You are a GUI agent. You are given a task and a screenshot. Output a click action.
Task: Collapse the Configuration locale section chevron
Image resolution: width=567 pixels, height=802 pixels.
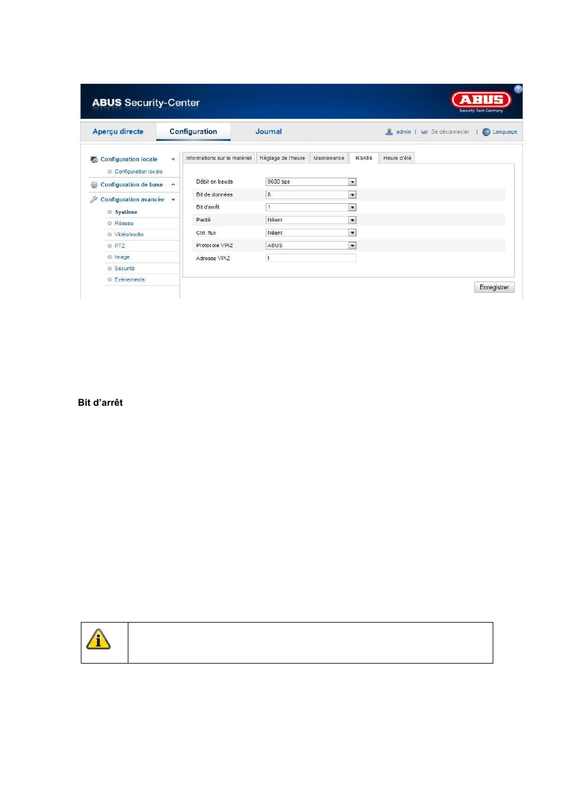[173, 159]
